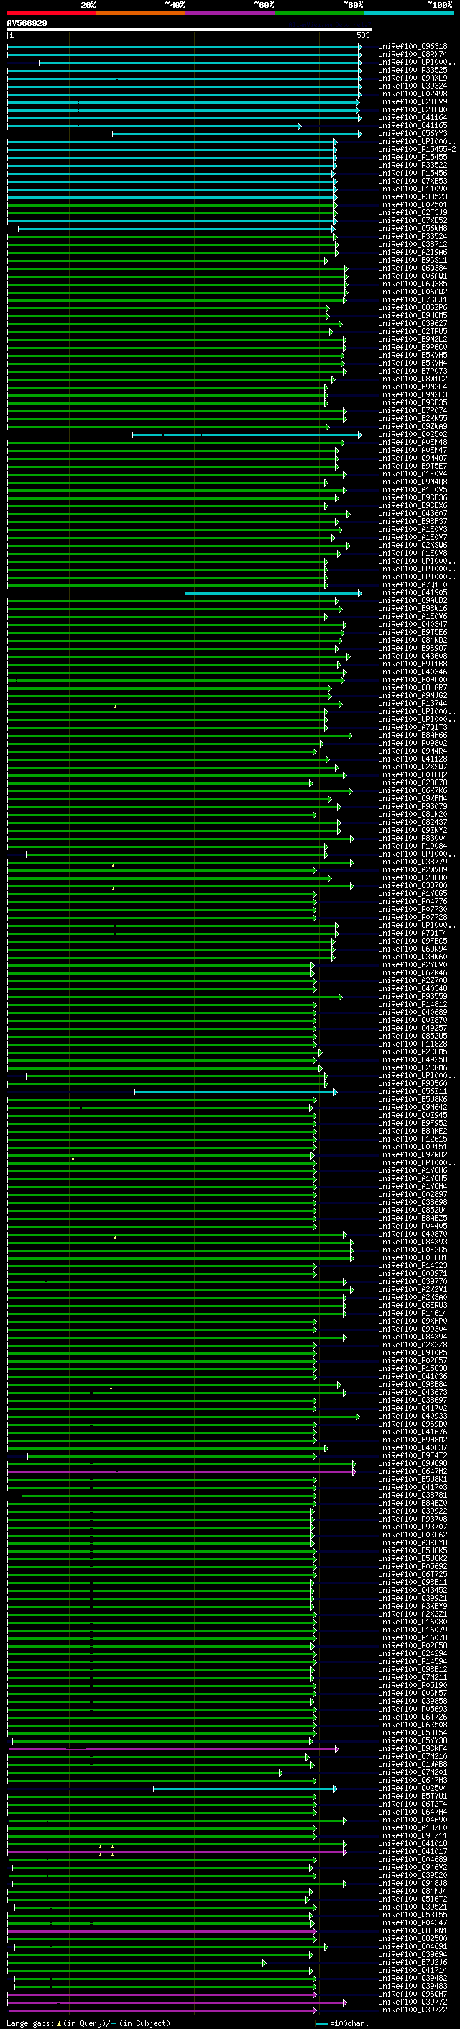Click label UniRef100_P15455-2
The width and height of the screenshot is (460, 2029).
[417, 149]
